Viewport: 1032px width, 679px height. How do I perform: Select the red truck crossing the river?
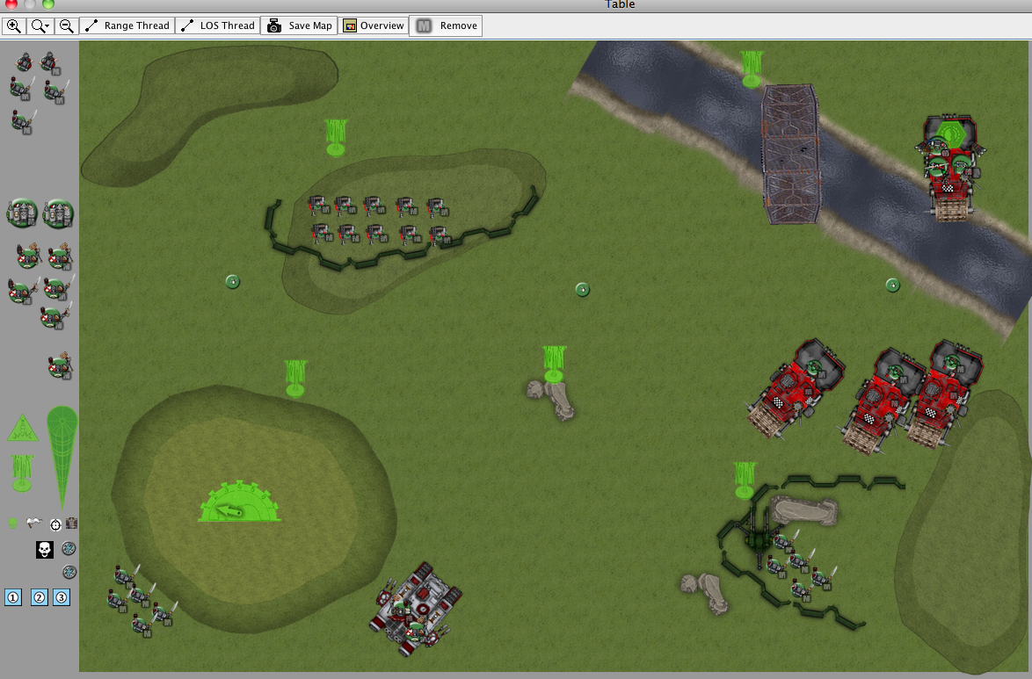[x=952, y=169]
